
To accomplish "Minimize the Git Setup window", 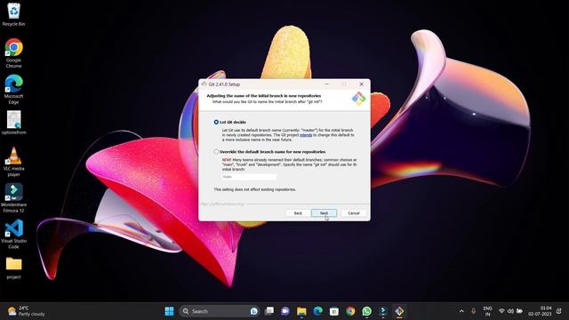I will 327,84.
